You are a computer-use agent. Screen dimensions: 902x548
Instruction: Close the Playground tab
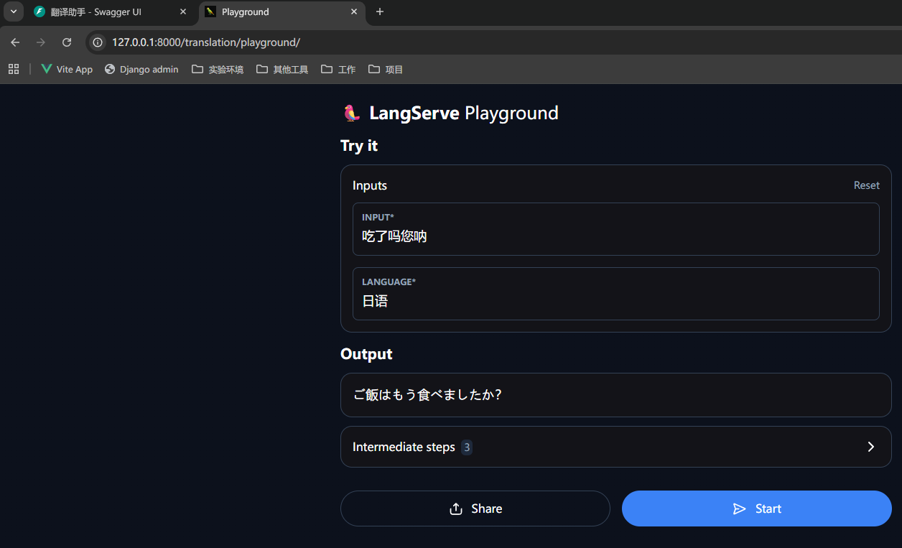353,12
